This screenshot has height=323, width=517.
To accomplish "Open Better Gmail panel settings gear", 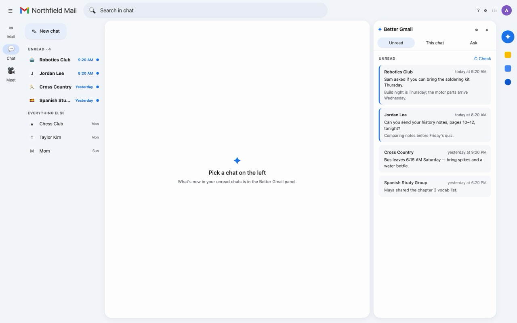I will pos(477,29).
